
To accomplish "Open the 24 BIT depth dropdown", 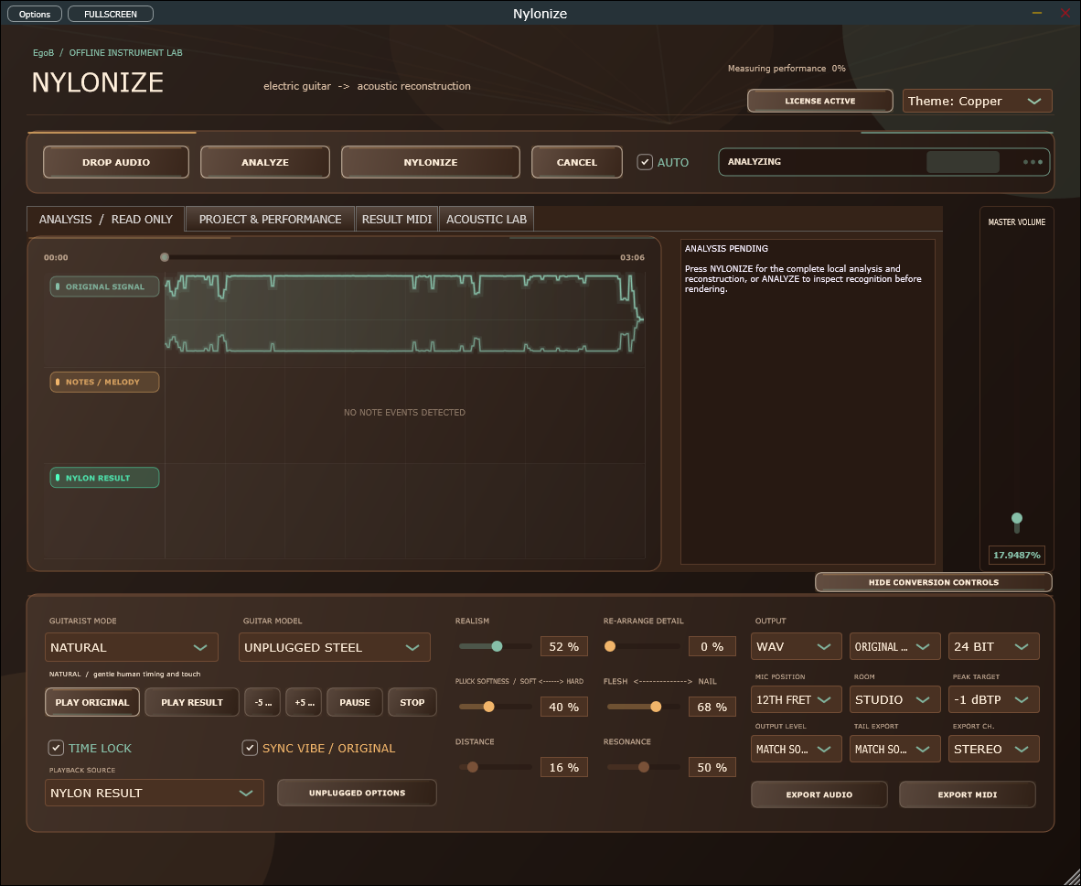I will [993, 646].
